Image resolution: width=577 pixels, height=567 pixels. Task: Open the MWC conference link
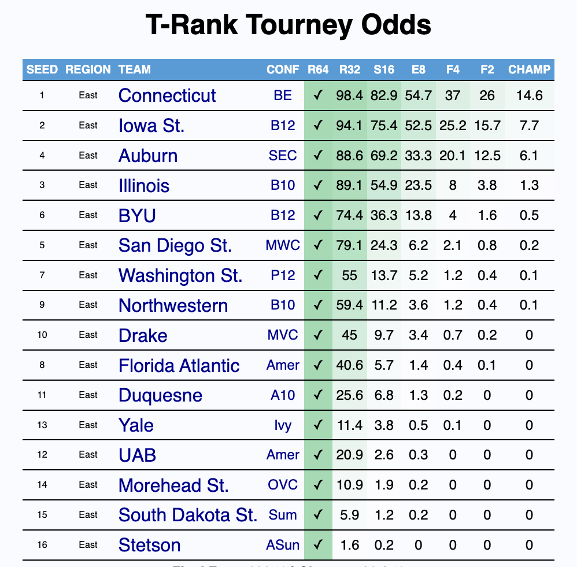(x=283, y=245)
